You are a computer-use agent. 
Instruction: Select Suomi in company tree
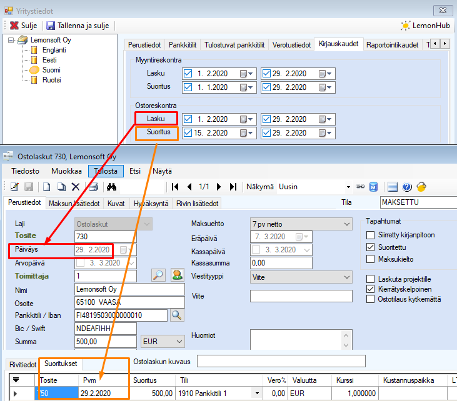[x=51, y=70]
